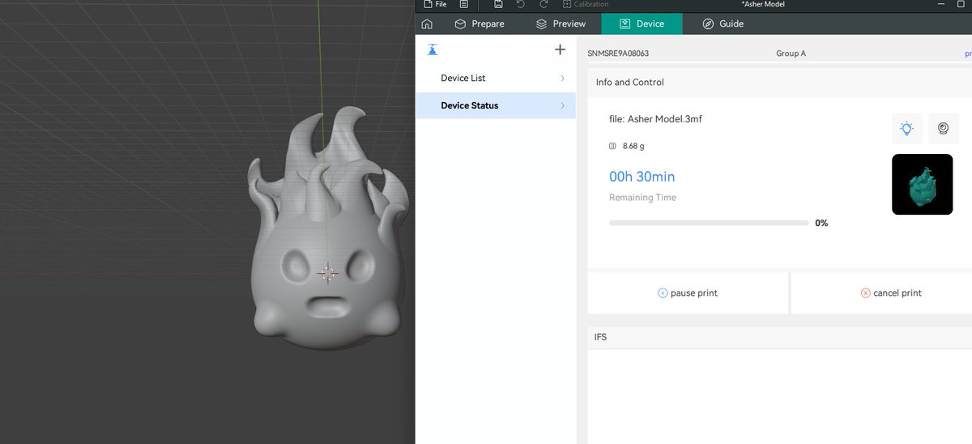
Task: Go to the Home screen icon
Action: click(x=427, y=23)
